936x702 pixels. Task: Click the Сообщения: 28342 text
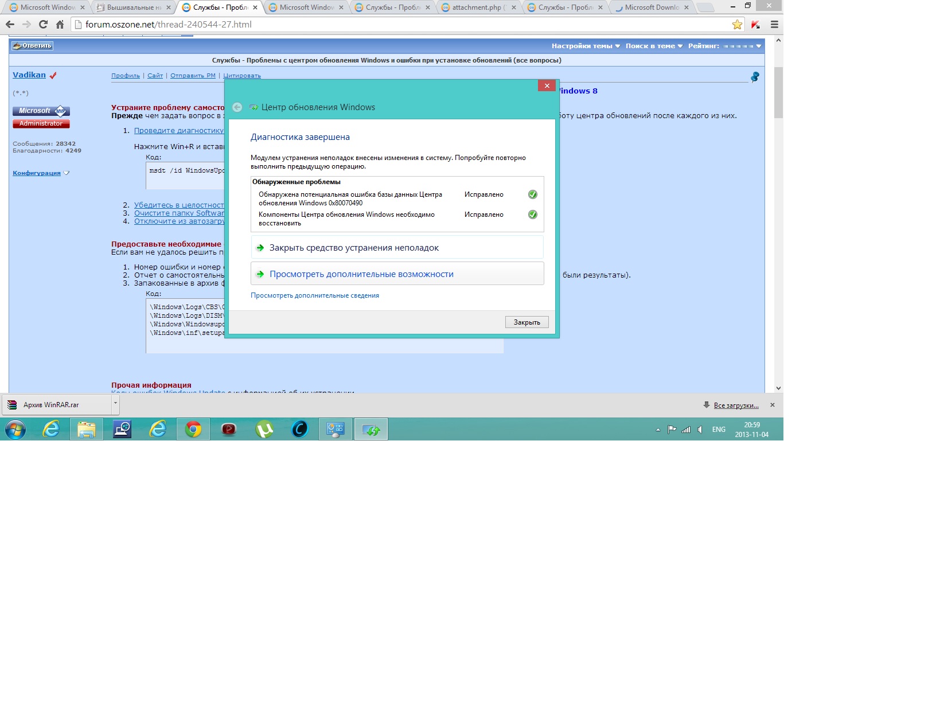pyautogui.click(x=44, y=144)
